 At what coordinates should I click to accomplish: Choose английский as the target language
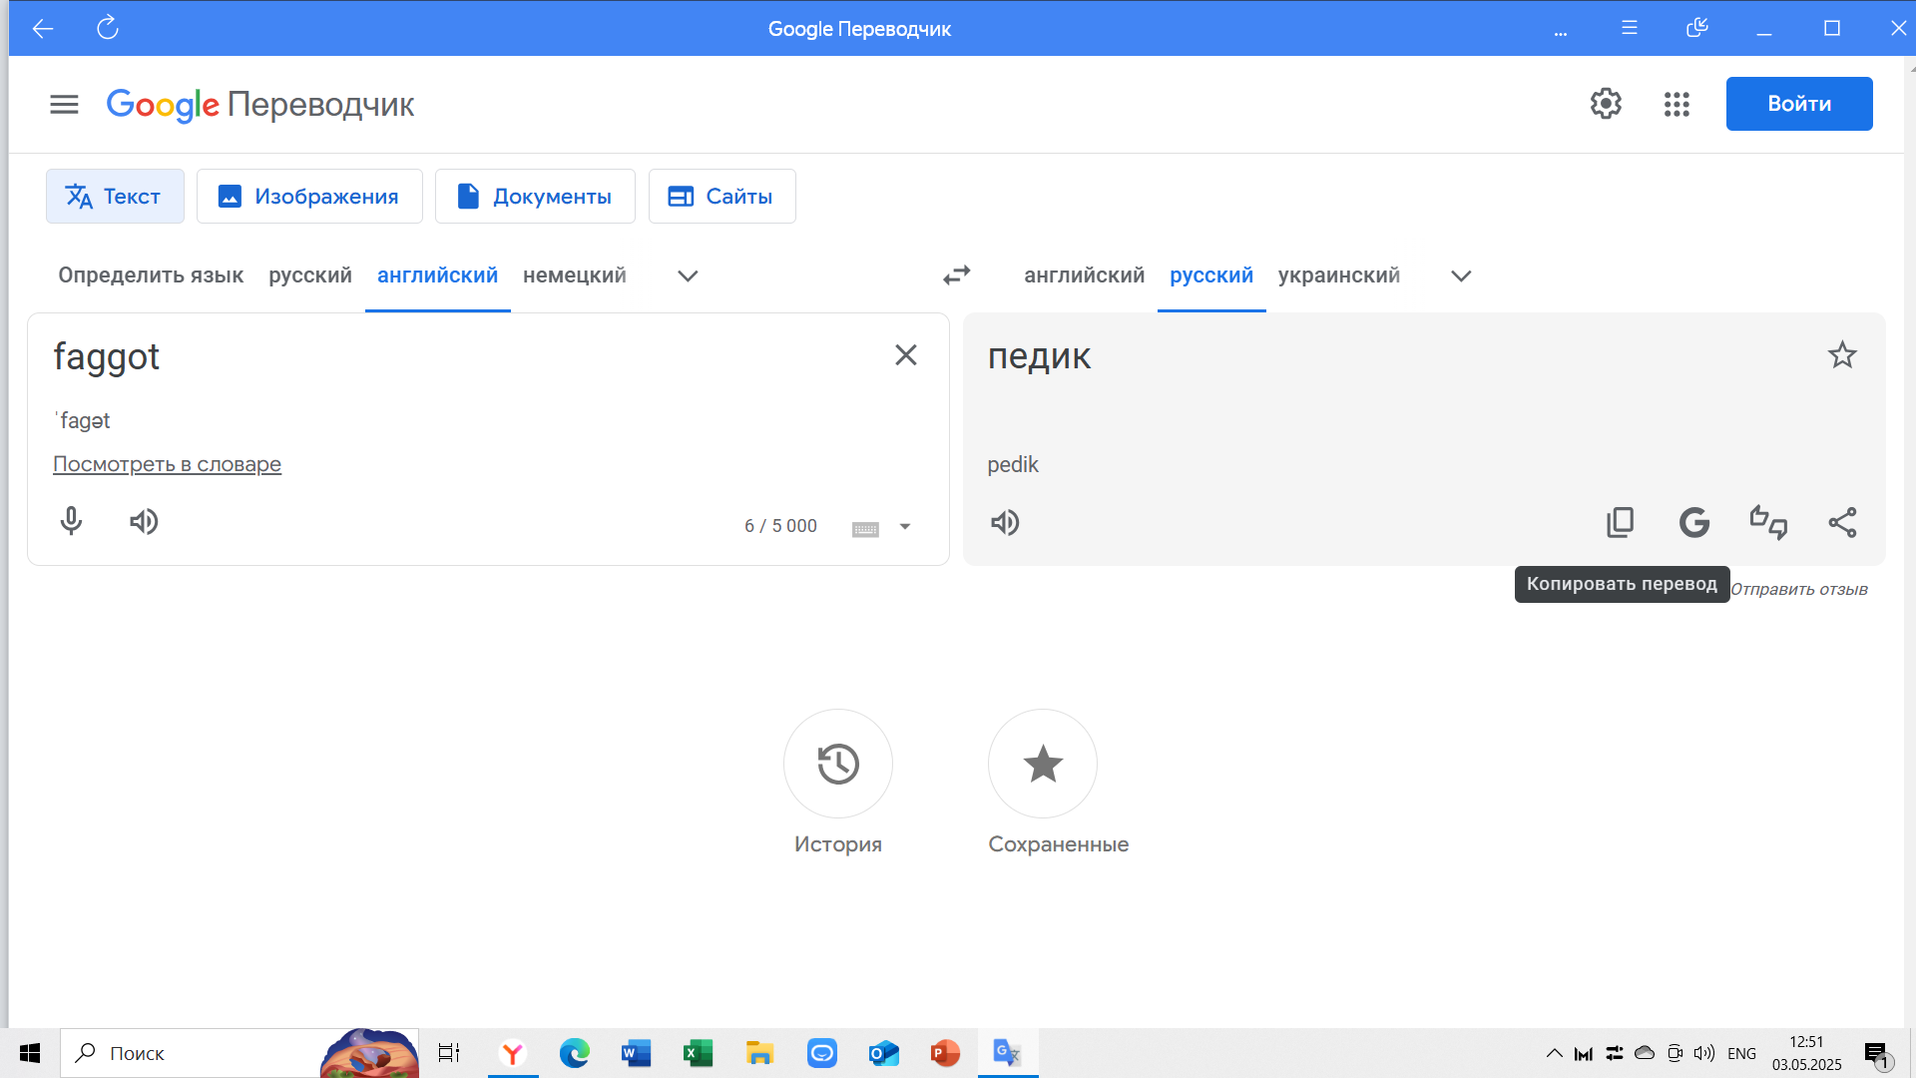1084,275
